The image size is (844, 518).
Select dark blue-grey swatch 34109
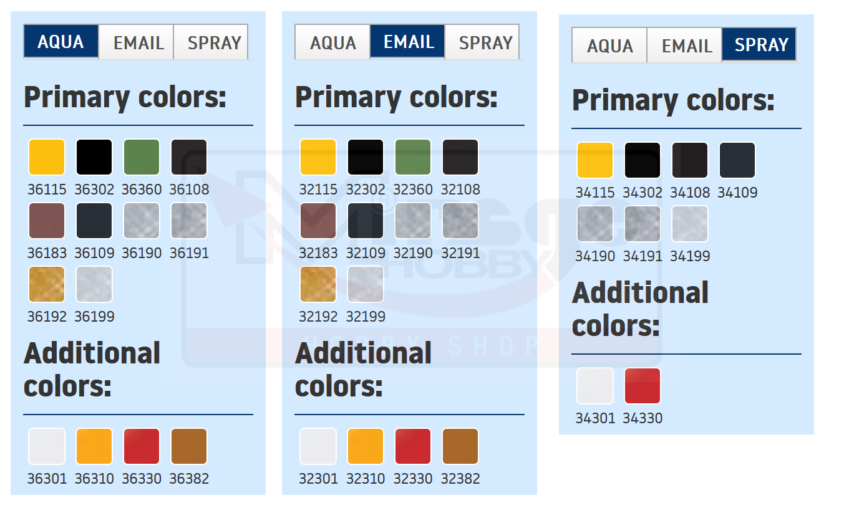click(737, 160)
